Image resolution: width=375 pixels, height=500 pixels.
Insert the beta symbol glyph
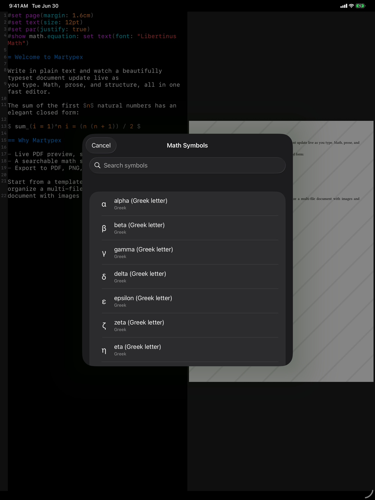coord(104,228)
